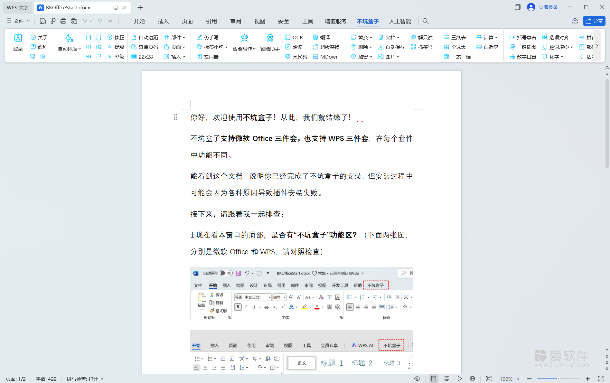
Task: Click zoom in plus button
Action: click(x=588, y=379)
